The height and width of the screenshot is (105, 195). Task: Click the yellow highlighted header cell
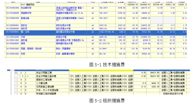[x=101, y=70]
